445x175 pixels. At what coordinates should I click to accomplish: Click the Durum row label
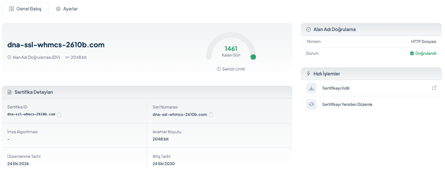[312, 53]
